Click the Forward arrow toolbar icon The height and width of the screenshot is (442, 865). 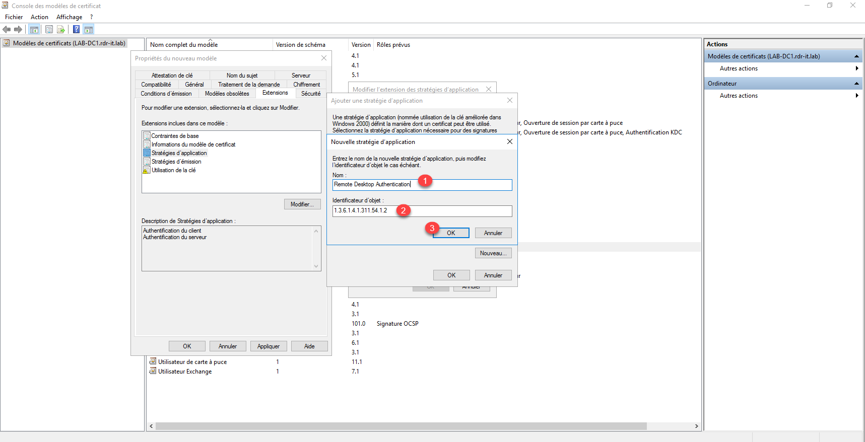point(18,30)
